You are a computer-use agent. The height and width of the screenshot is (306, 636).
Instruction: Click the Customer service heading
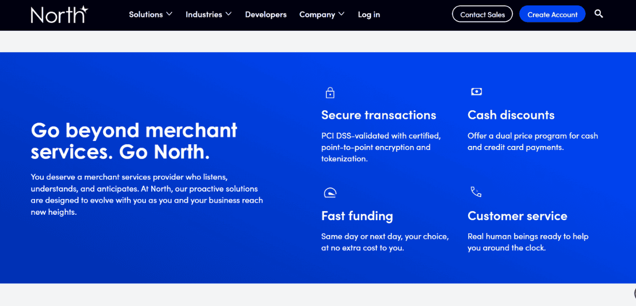(x=517, y=216)
